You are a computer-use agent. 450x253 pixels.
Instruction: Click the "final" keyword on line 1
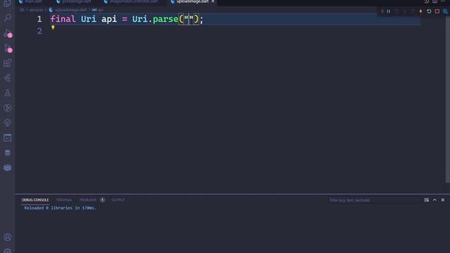(x=63, y=19)
